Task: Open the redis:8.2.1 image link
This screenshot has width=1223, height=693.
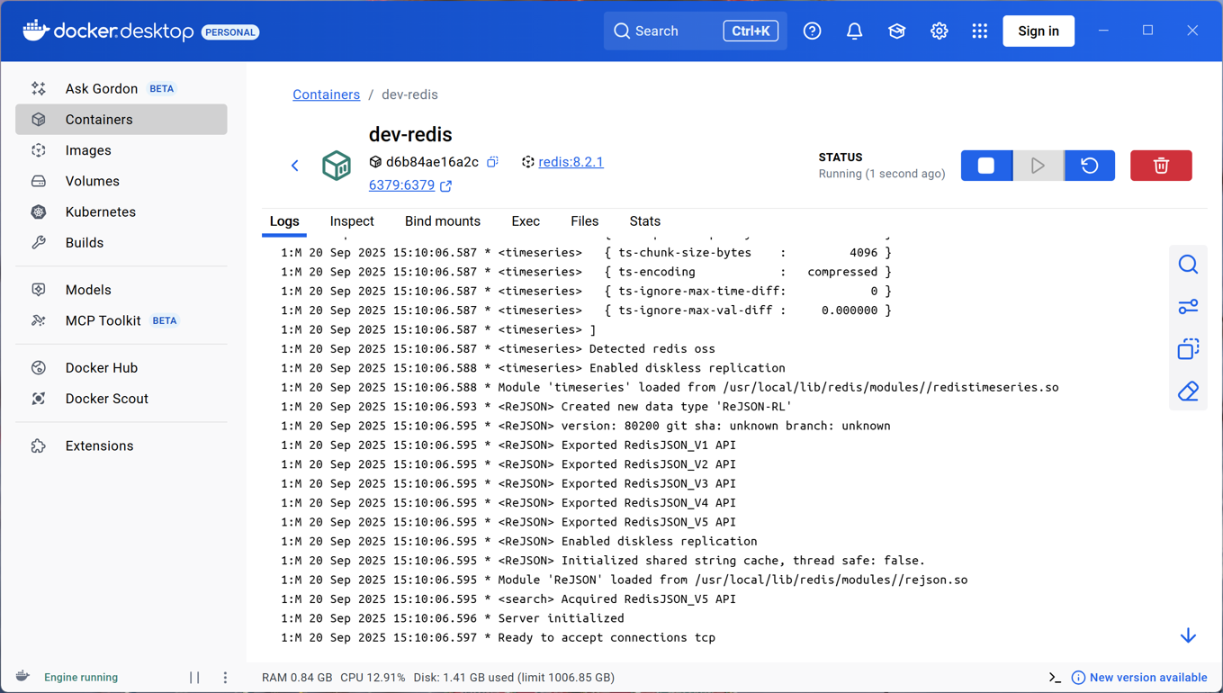Action: point(571,162)
